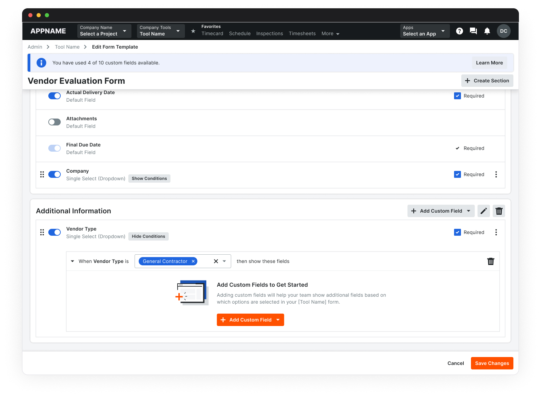
Task: Uncheck Required for Actual Delivery Date
Action: pyautogui.click(x=457, y=96)
